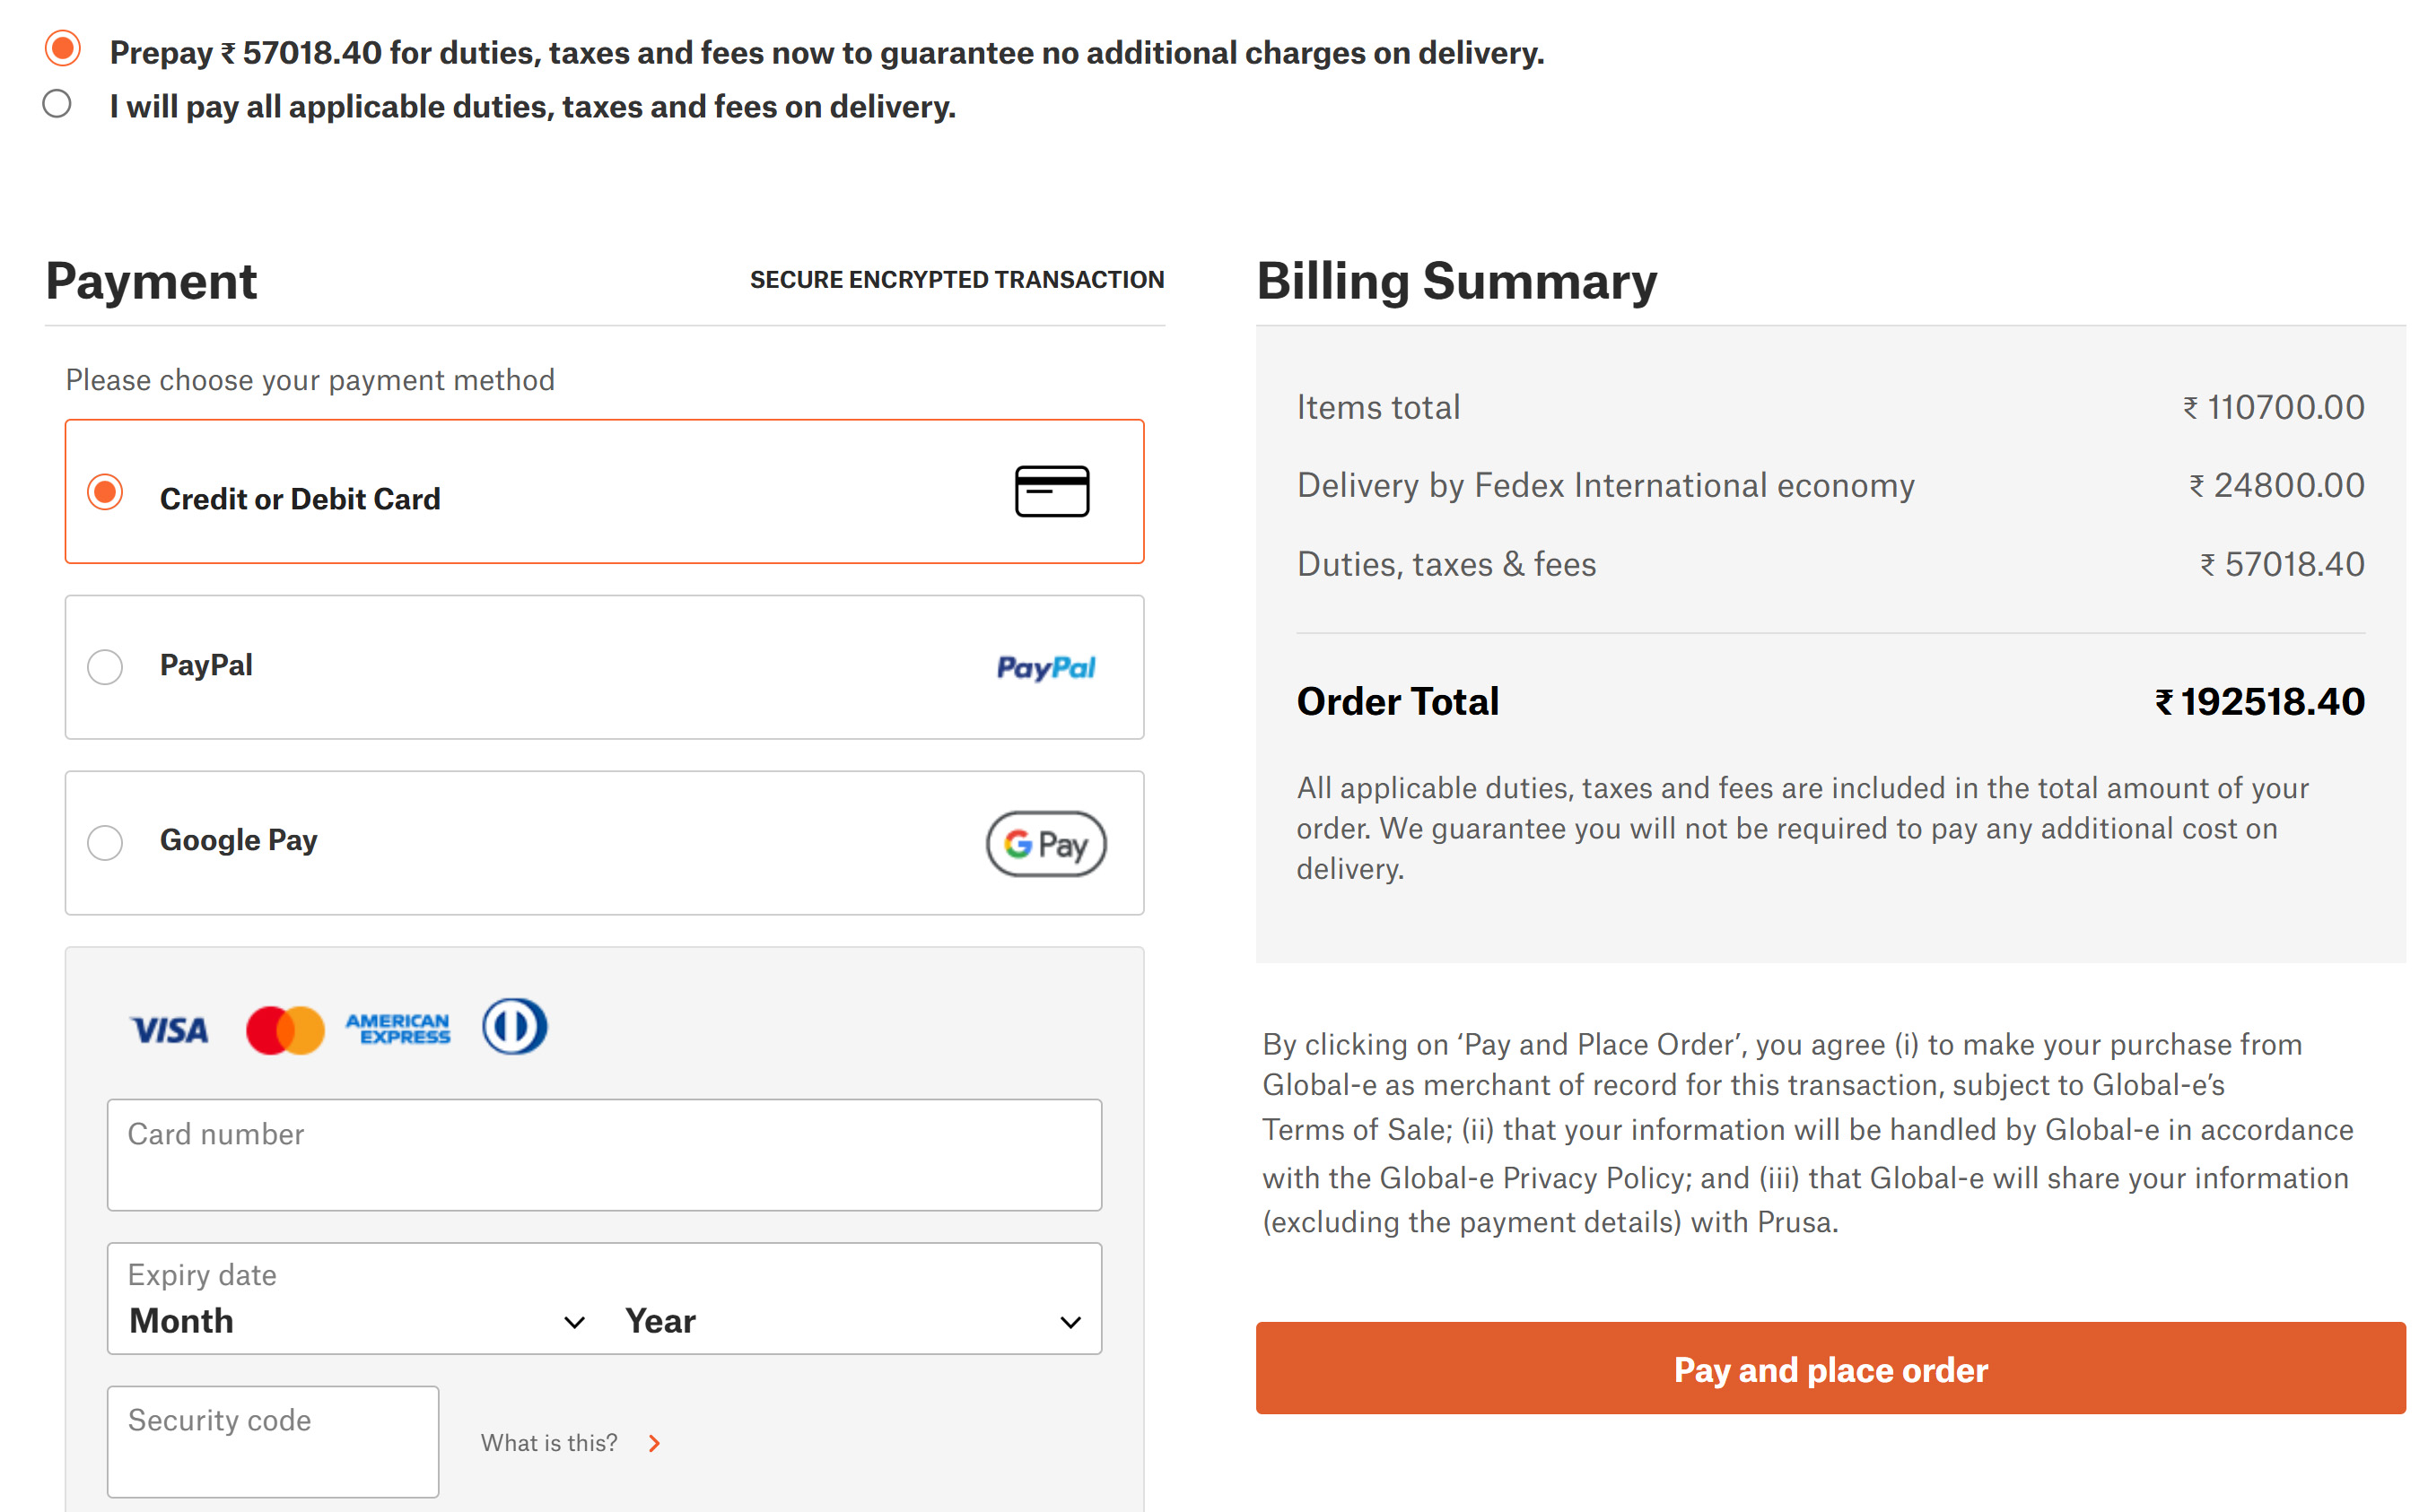Open the What is this? link

coord(548,1443)
